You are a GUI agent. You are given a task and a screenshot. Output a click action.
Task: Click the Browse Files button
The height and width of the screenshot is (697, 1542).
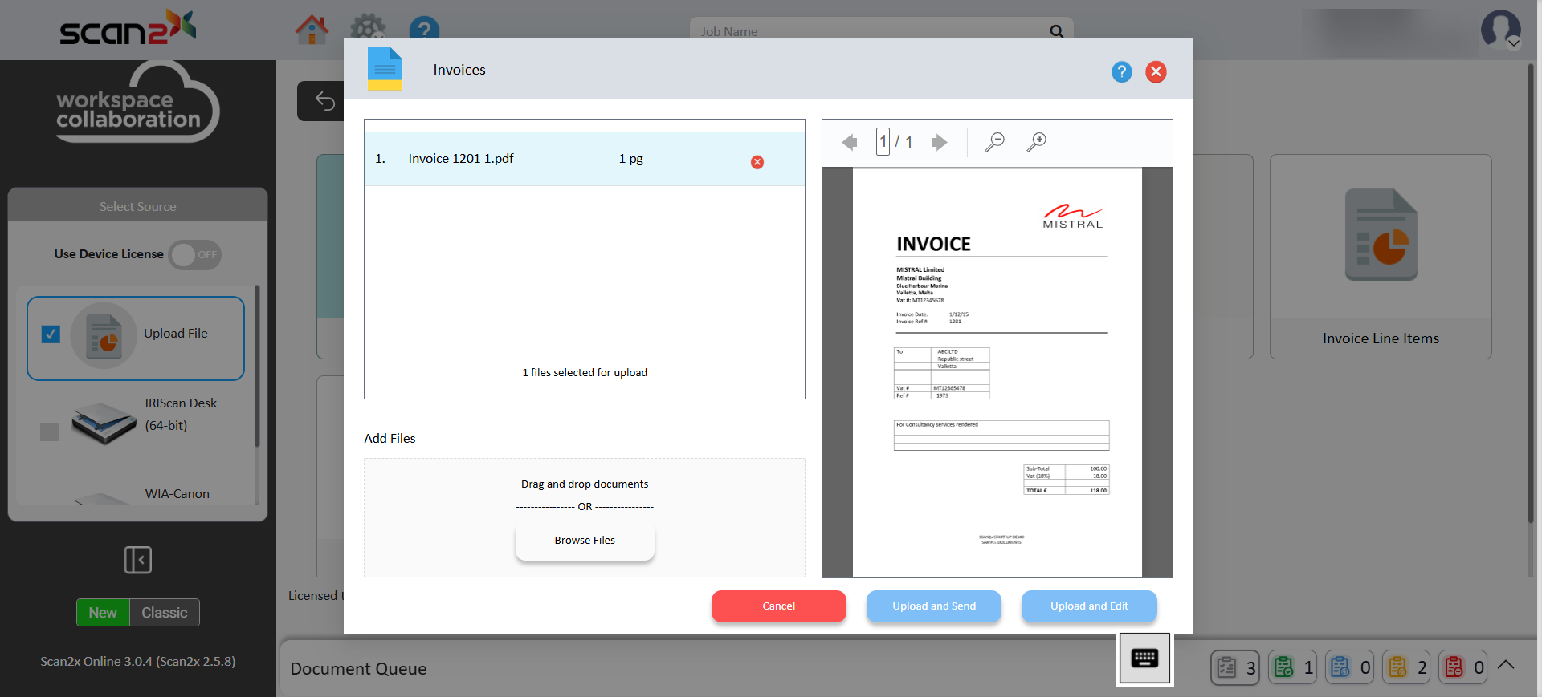585,541
